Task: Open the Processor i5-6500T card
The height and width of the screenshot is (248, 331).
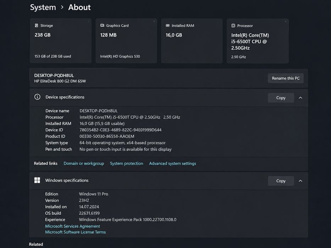Action: pyautogui.click(x=258, y=41)
